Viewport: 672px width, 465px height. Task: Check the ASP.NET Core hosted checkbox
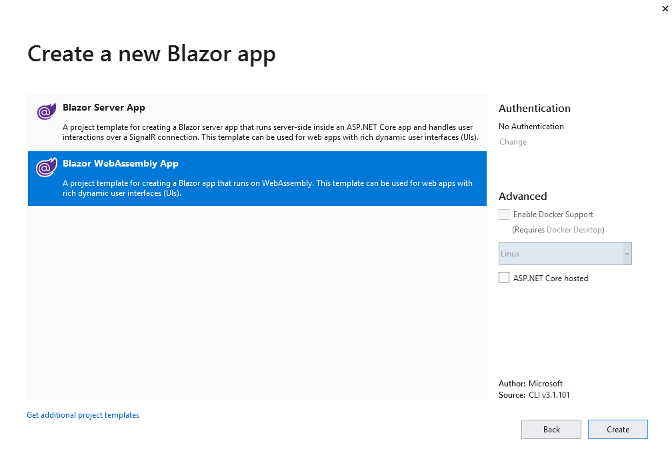coord(504,277)
